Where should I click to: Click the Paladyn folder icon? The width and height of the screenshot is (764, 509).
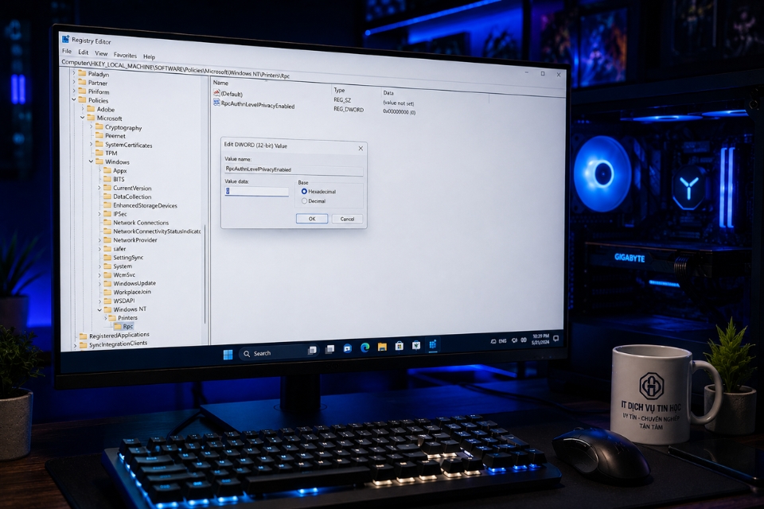82,73
